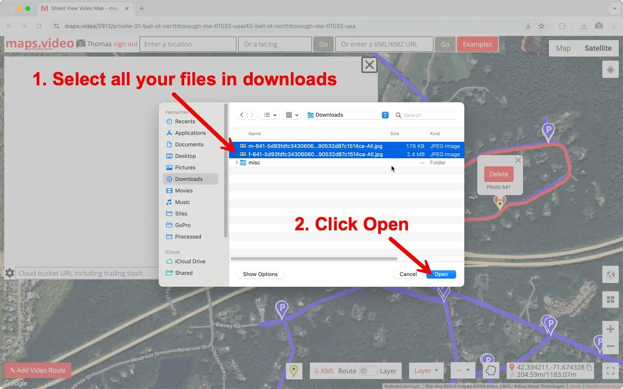Open Sites folder in sidebar
Image resolution: width=623 pixels, height=389 pixels.
point(190,213)
